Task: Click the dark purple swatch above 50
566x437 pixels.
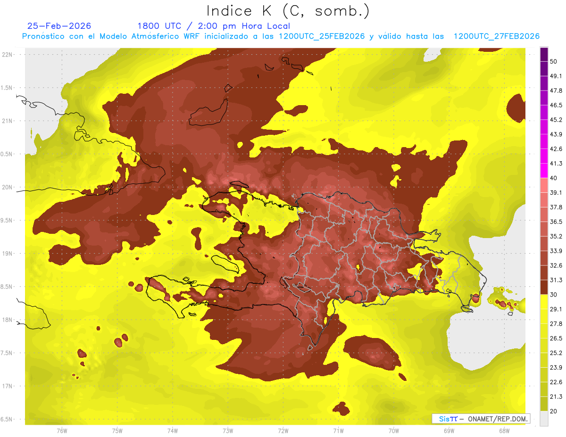Action: (x=544, y=54)
